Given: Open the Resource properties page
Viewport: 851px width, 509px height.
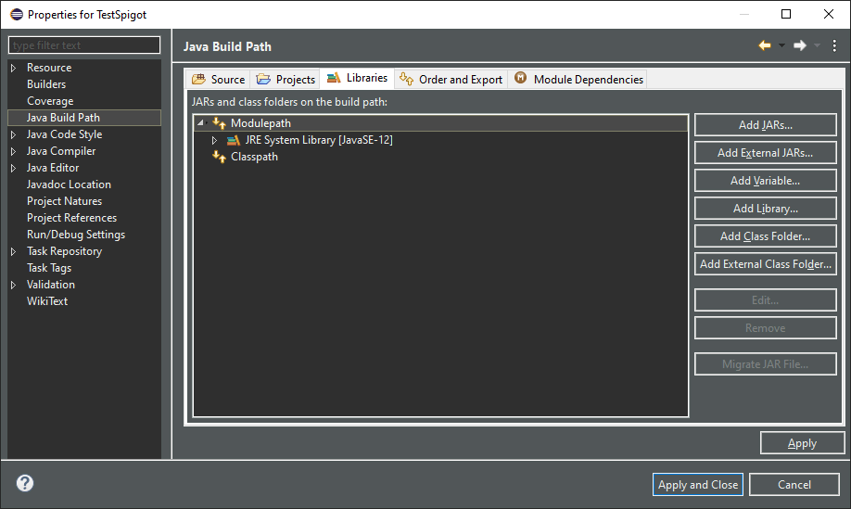Looking at the screenshot, I should coord(49,68).
